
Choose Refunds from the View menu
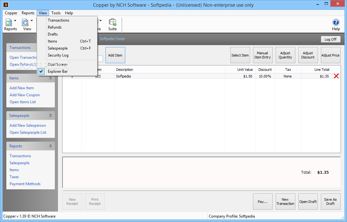(67, 27)
